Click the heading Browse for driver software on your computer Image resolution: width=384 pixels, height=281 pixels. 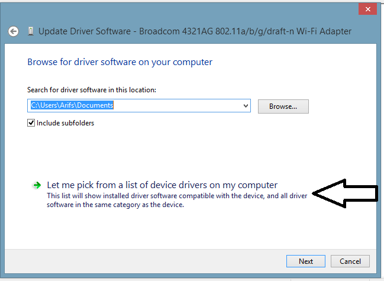[120, 62]
